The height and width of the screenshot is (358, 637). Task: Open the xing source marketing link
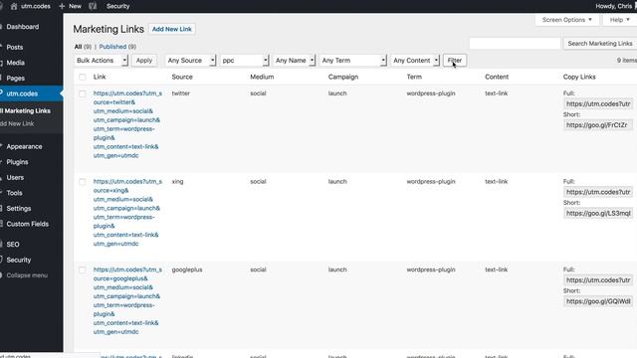click(x=127, y=213)
